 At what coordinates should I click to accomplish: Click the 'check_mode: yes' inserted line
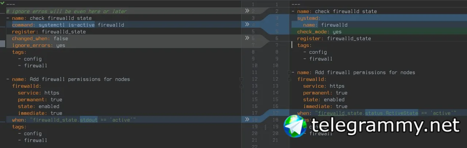(319, 32)
